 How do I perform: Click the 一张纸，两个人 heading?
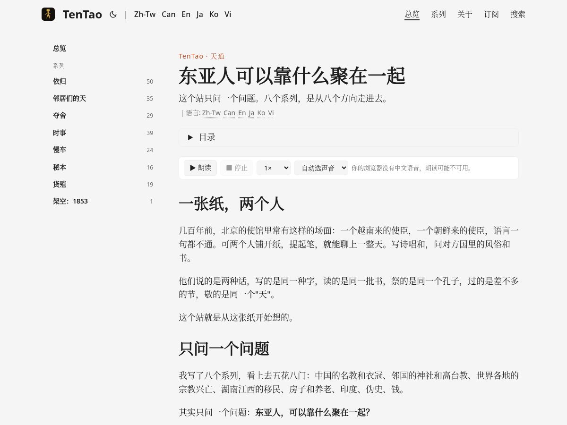click(x=232, y=204)
